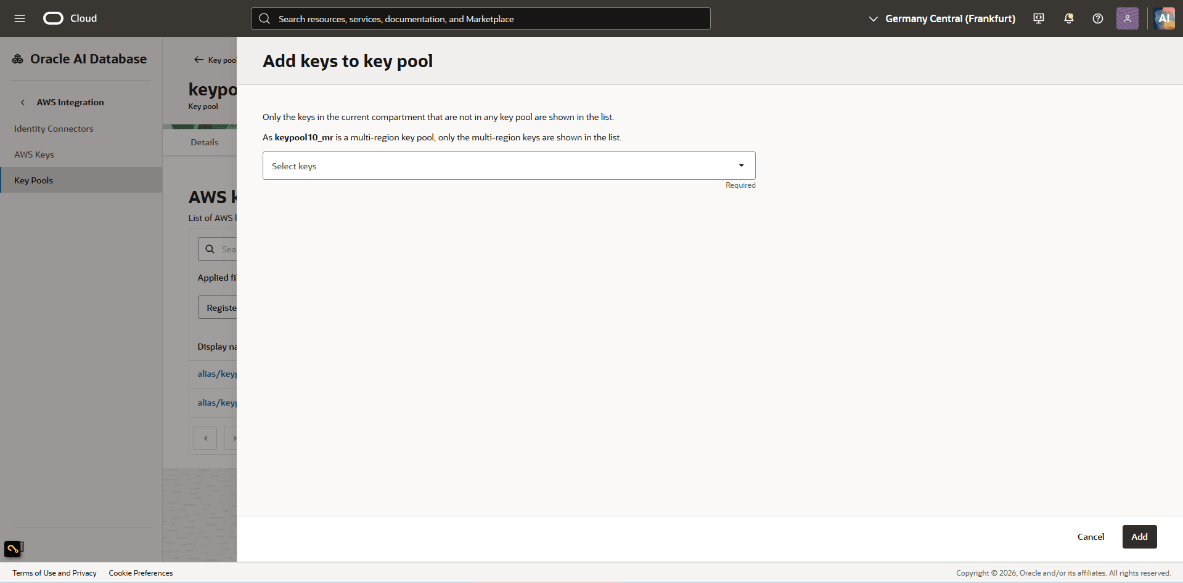The height and width of the screenshot is (583, 1183).
Task: Click the Add button
Action: pyautogui.click(x=1139, y=537)
